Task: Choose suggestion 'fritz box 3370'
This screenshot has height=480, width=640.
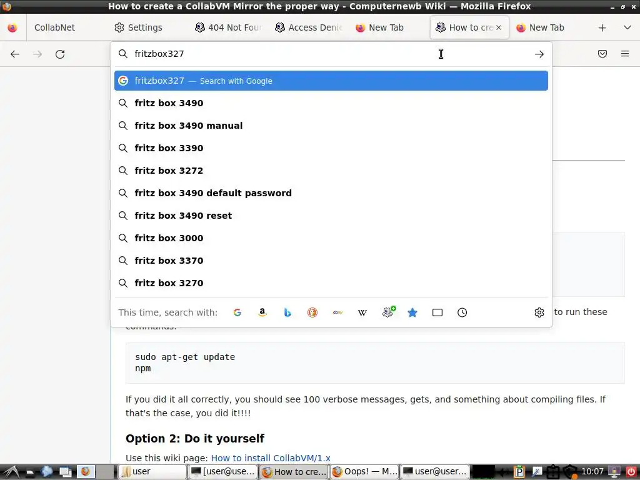Action: click(331, 261)
